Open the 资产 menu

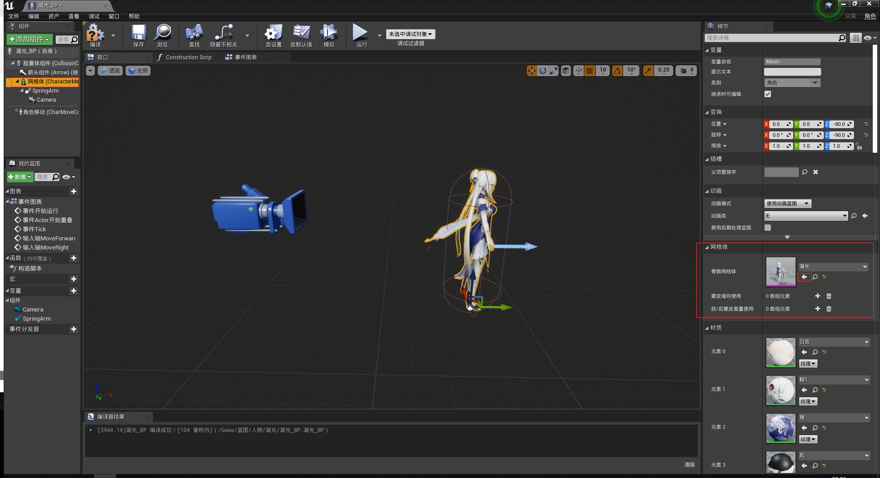point(54,16)
